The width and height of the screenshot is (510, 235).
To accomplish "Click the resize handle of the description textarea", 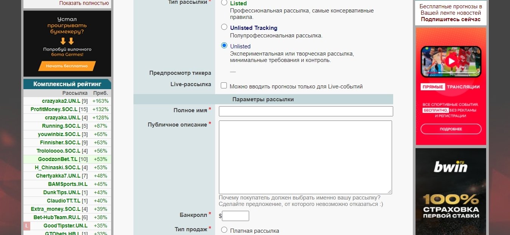I will (x=389, y=192).
